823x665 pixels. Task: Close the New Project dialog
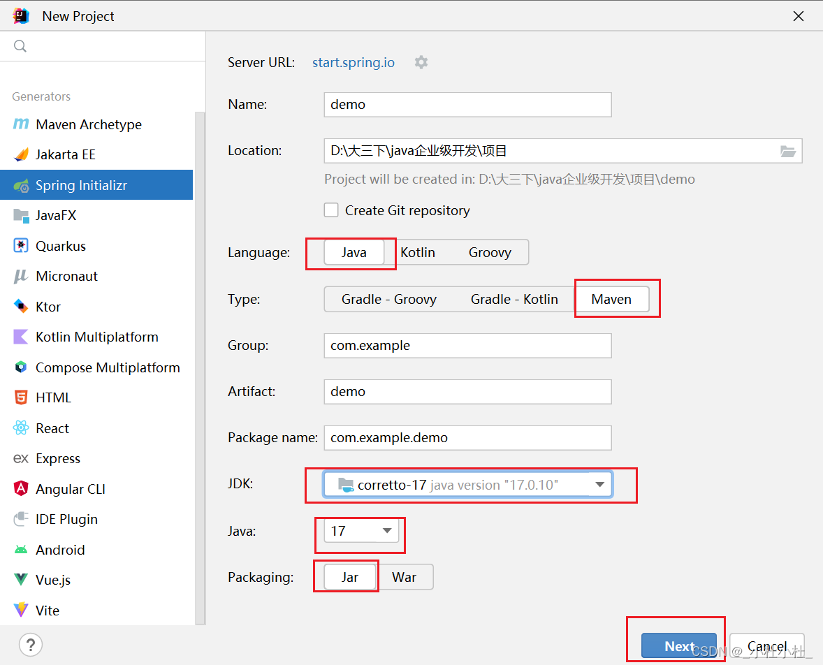click(799, 16)
